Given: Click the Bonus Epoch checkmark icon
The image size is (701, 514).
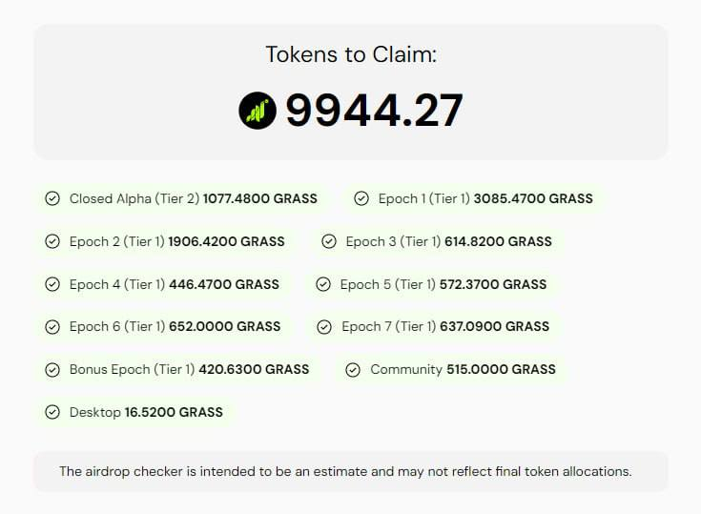Looking at the screenshot, I should coord(52,370).
